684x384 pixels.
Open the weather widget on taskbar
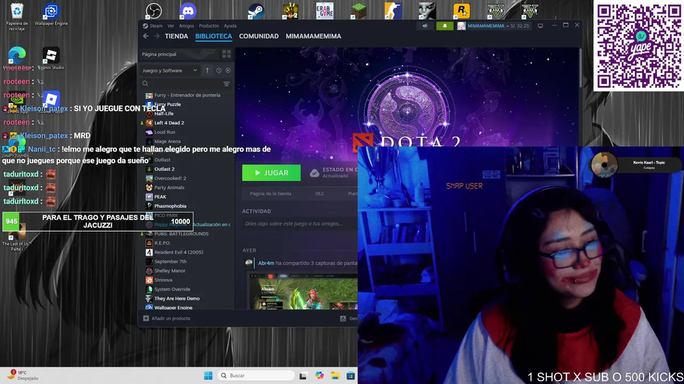tap(24, 375)
